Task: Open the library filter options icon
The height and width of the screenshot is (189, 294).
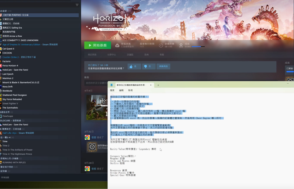Action: click(x=77, y=5)
